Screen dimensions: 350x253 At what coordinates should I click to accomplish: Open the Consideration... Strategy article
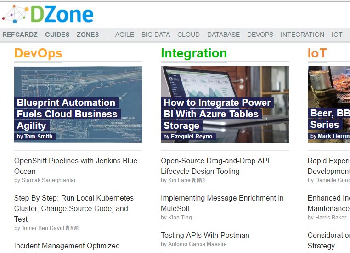click(329, 241)
